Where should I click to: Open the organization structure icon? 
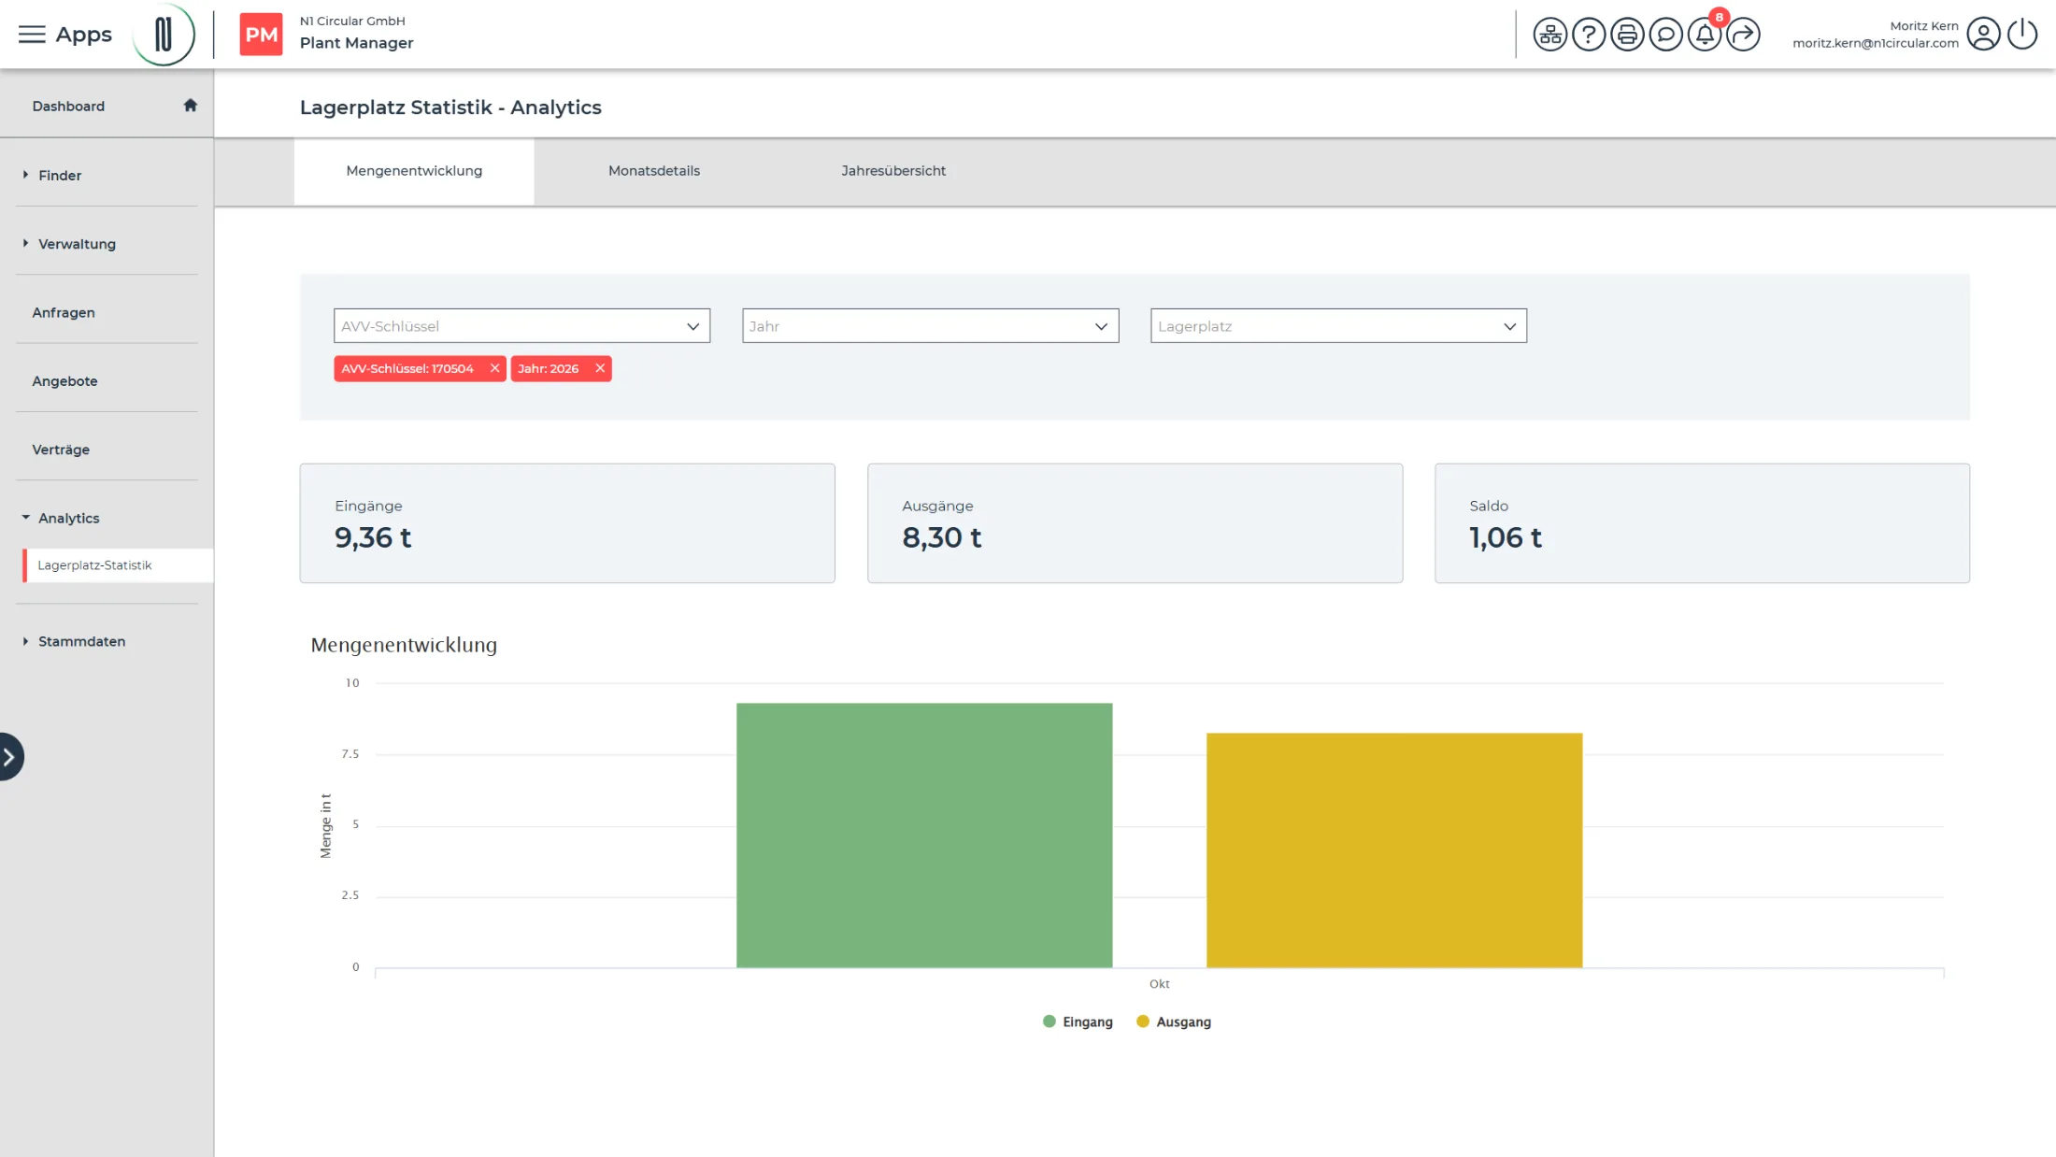[1549, 35]
